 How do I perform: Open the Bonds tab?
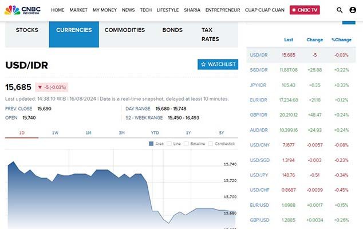(x=172, y=30)
